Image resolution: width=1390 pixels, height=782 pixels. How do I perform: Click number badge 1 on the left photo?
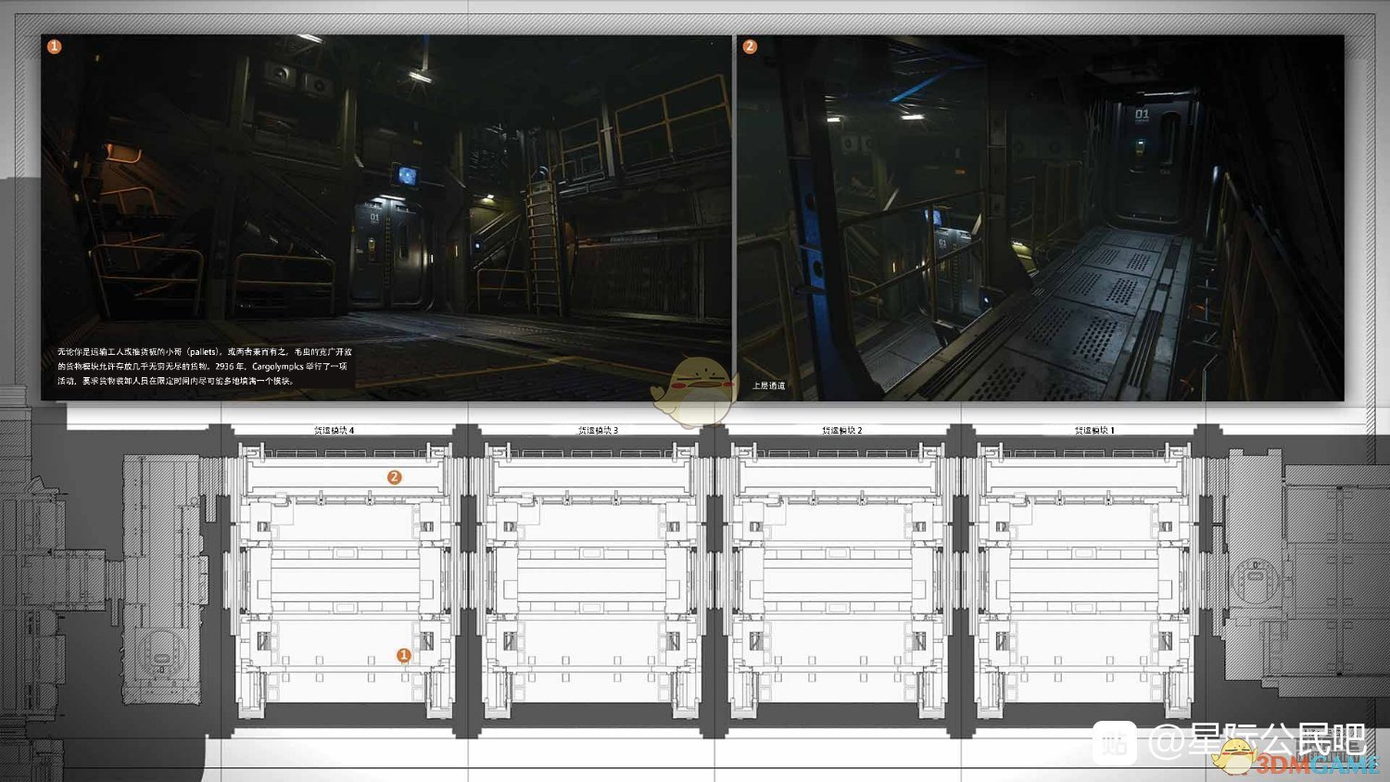point(54,46)
